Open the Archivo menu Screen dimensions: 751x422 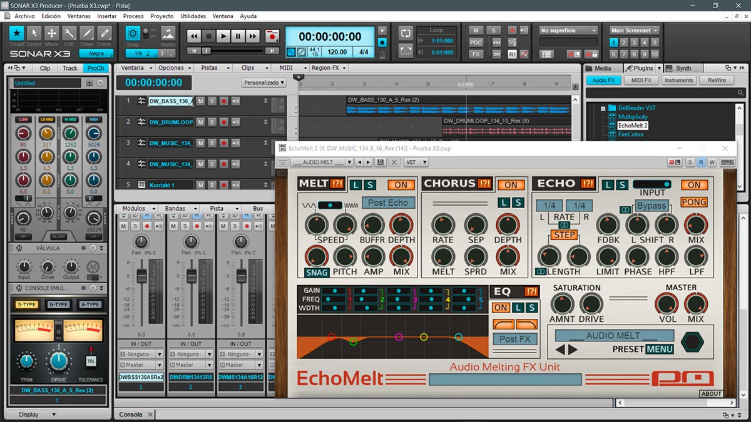[24, 16]
